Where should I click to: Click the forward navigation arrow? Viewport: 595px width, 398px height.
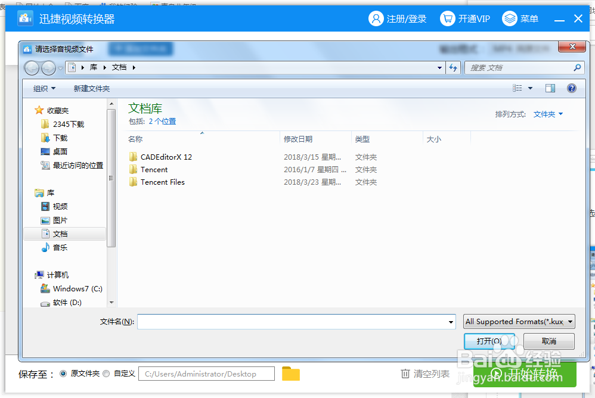coord(48,69)
